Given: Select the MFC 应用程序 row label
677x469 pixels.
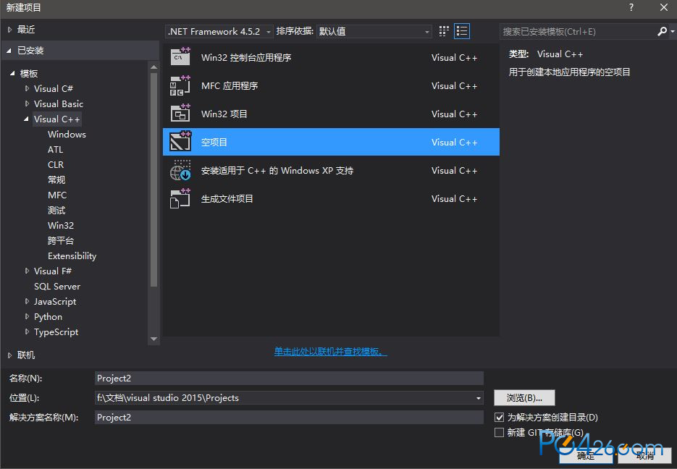Looking at the screenshot, I should pyautogui.click(x=230, y=85).
